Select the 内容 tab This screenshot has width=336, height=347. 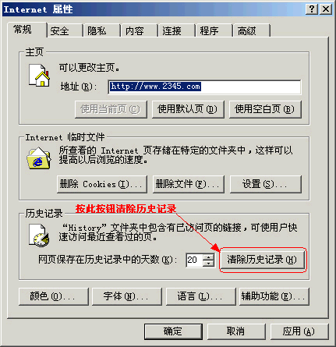click(140, 31)
